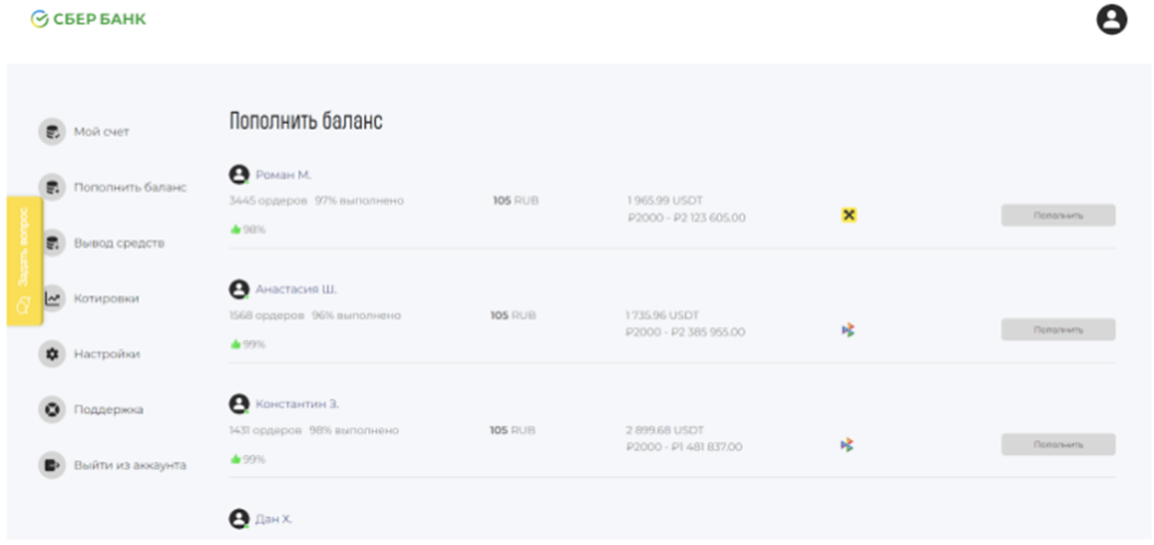Click the thumbs-up 99% rating for Анастасия Ш.
Viewport: 1154px width, 545px height.
pyautogui.click(x=248, y=345)
